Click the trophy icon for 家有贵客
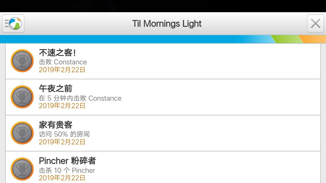326x183 pixels. 22,133
